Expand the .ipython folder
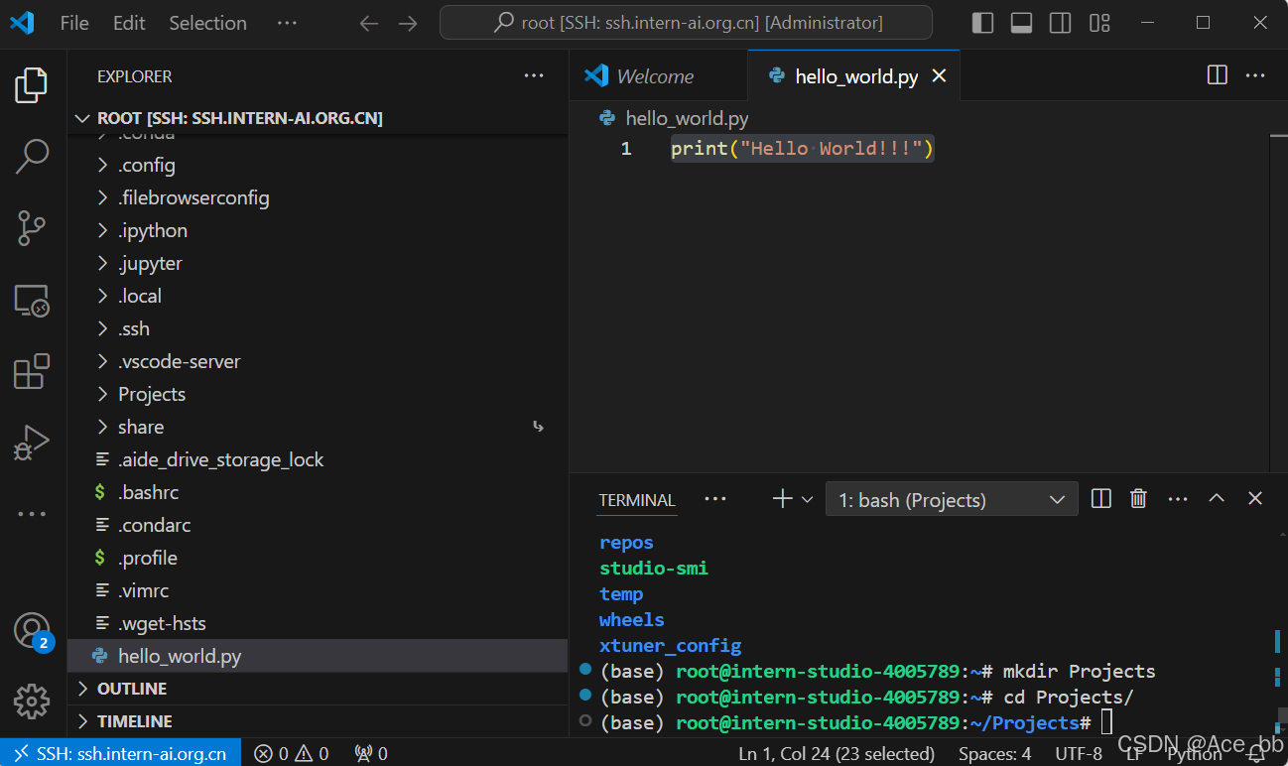Image resolution: width=1288 pixels, height=766 pixels. coord(318,230)
